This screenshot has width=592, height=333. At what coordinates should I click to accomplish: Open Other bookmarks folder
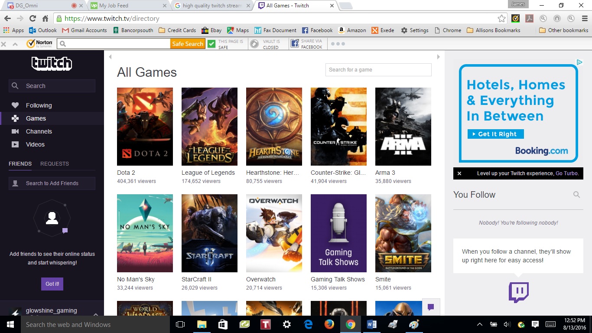point(564,30)
